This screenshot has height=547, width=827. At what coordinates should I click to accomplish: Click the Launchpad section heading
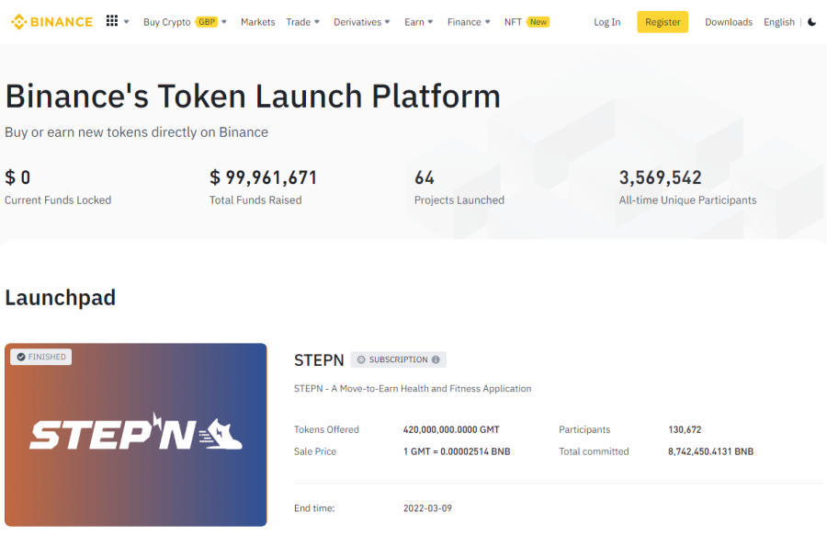tap(60, 298)
